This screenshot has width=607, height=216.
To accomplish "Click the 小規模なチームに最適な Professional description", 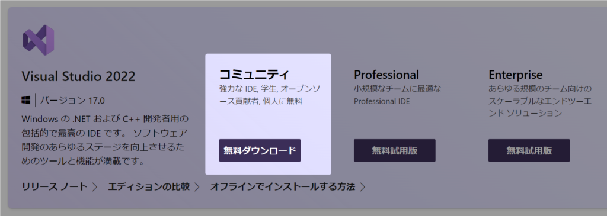I will pyautogui.click(x=398, y=95).
